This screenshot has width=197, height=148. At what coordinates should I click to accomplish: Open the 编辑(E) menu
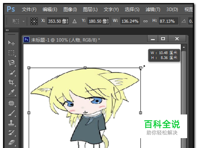coord(50,9)
